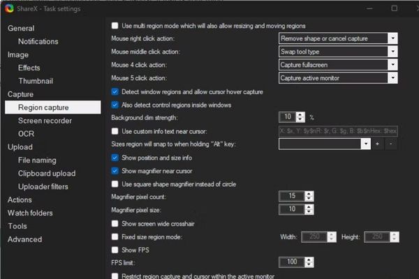Image resolution: width=419 pixels, height=279 pixels.
Task: Decrease Magnifier pixel count with down arrow
Action: 300,199
